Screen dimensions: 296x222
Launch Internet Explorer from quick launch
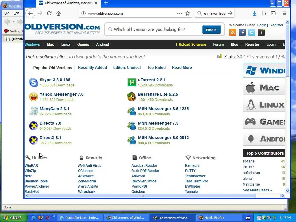[34, 218]
